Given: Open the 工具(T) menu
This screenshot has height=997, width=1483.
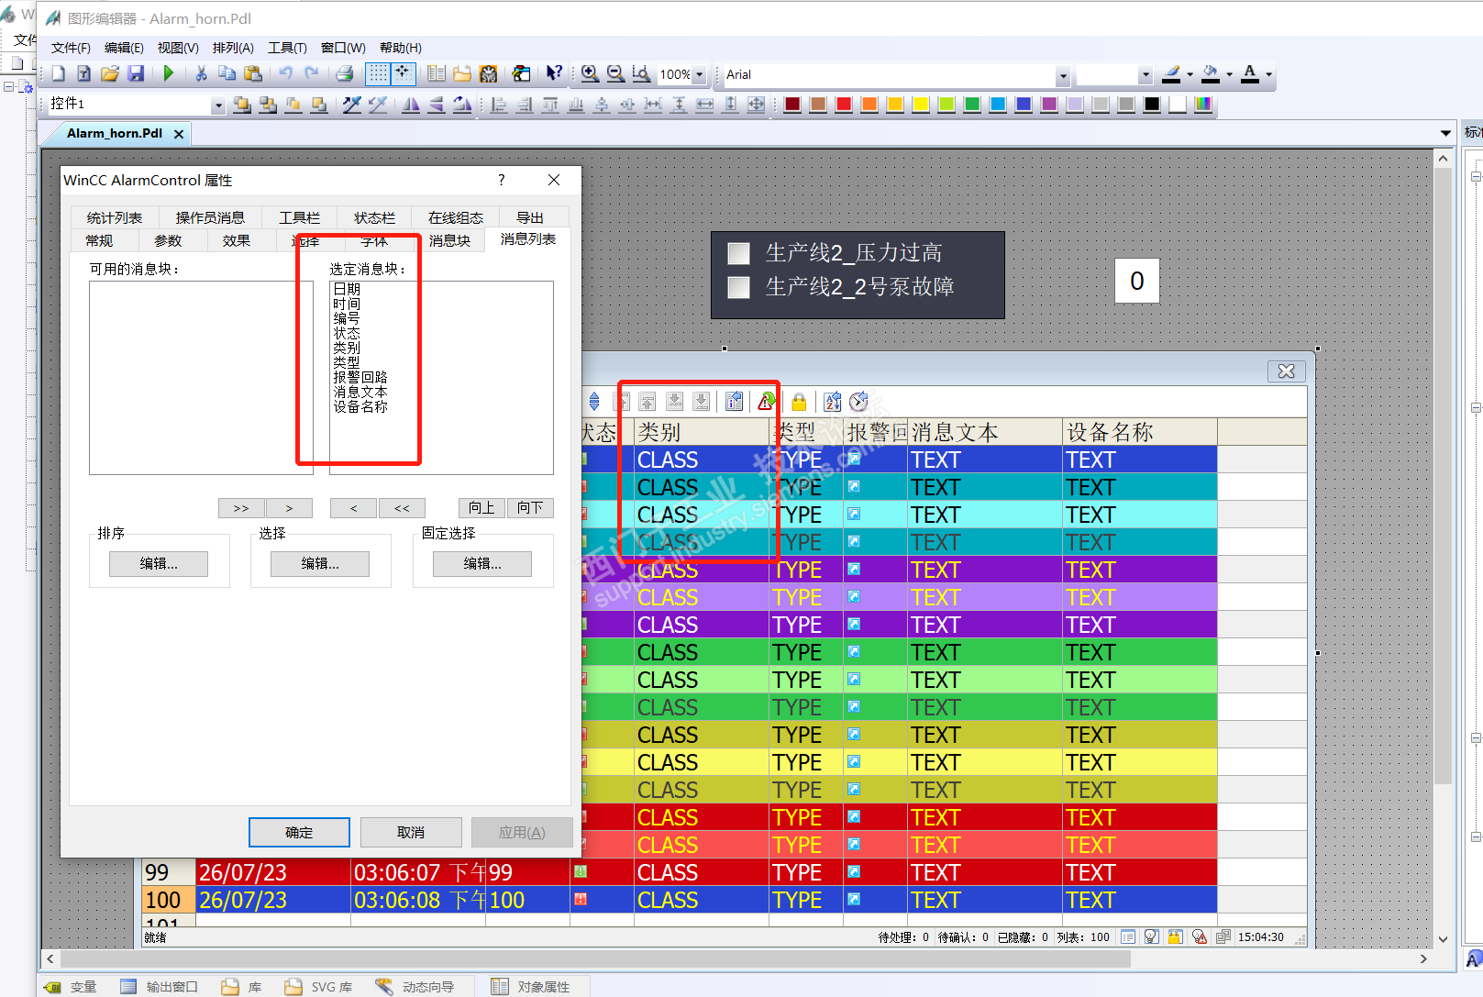Looking at the screenshot, I should pyautogui.click(x=287, y=48).
